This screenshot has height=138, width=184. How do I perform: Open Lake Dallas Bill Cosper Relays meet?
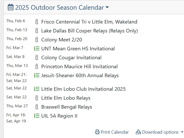[x=89, y=31]
